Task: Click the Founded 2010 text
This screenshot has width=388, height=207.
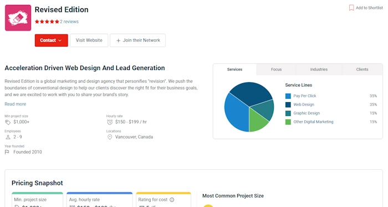Action: (x=28, y=152)
